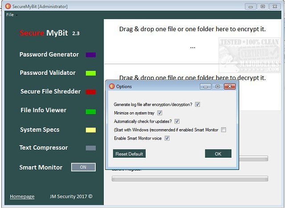Maximize the SecureMyBit main window
Screen dimensions: 285x208
pyautogui.click(x=263, y=7)
